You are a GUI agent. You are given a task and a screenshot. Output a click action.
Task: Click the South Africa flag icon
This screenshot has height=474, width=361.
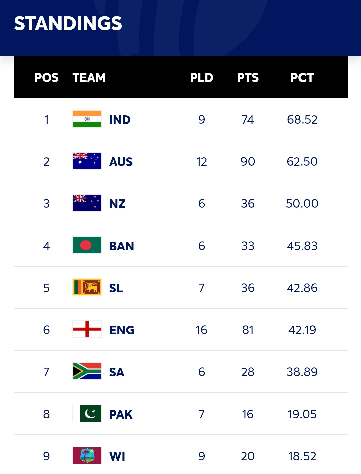[87, 371]
